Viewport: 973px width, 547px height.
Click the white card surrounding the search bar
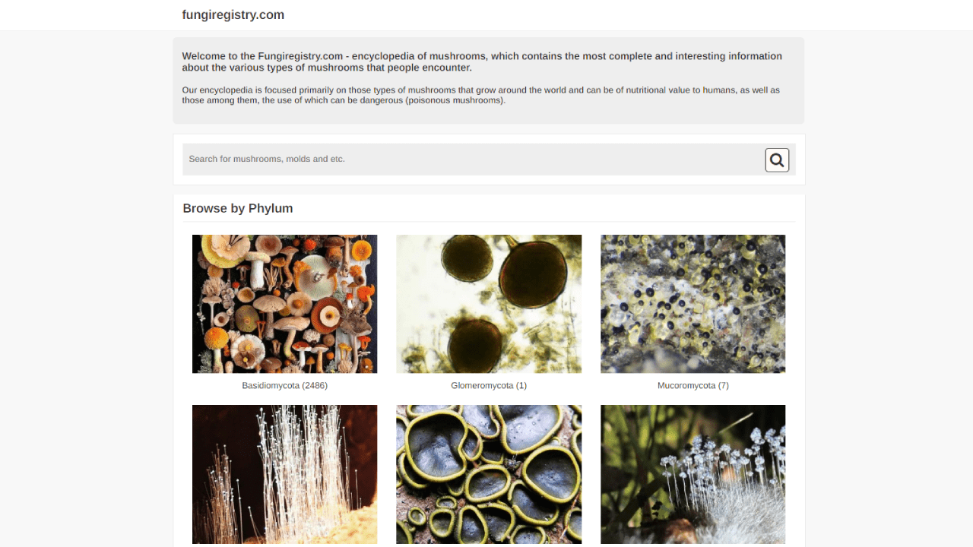coord(489,138)
